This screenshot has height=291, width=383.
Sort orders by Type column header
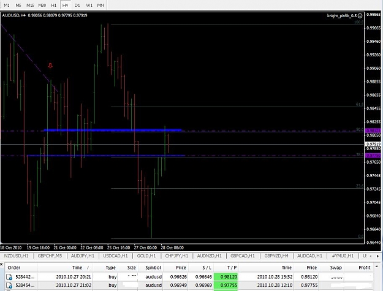[x=111, y=268]
